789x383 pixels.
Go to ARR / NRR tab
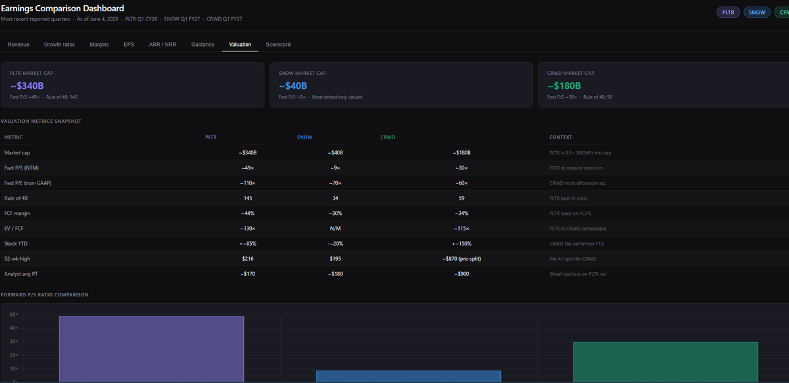162,44
